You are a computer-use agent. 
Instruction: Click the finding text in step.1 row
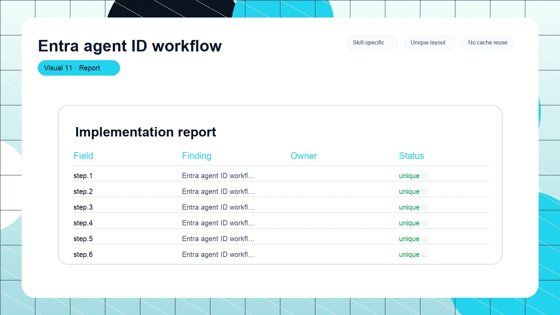point(218,176)
